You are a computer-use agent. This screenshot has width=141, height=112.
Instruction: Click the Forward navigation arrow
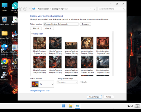[x=25, y=9]
